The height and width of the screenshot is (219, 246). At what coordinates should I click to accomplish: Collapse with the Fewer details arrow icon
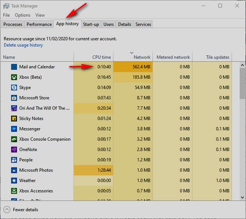click(x=7, y=209)
